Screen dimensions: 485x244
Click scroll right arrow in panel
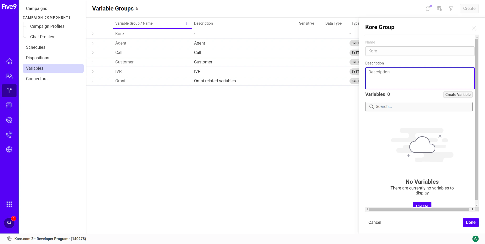click(x=473, y=209)
